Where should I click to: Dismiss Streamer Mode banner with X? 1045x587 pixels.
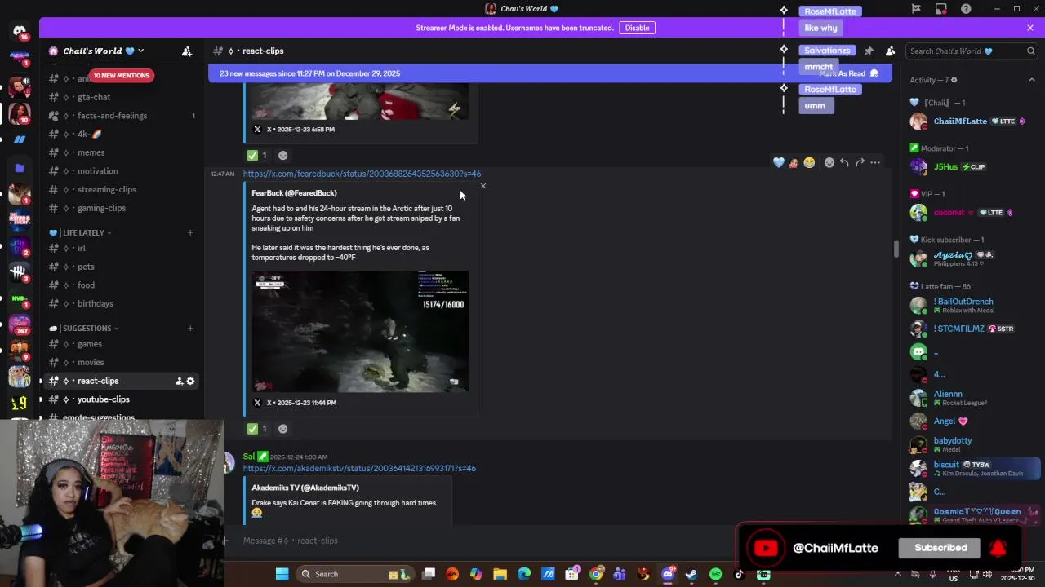[1030, 28]
